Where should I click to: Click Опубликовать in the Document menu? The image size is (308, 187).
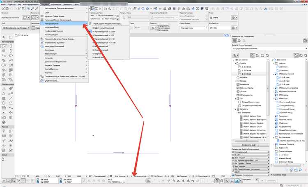(51, 81)
